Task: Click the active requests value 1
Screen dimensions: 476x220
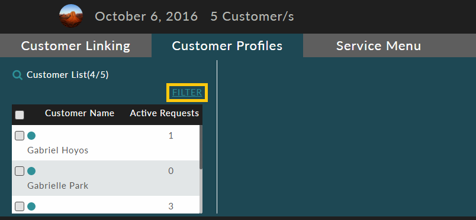Action: (x=171, y=136)
